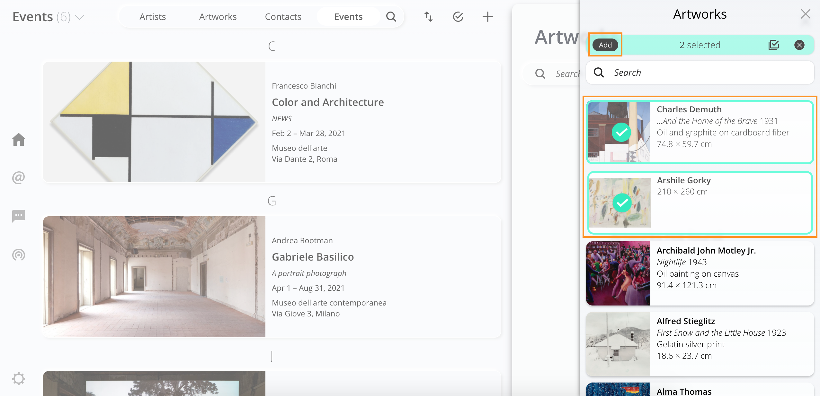The width and height of the screenshot is (820, 396).
Task: Add a new event with plus icon
Action: click(x=487, y=17)
